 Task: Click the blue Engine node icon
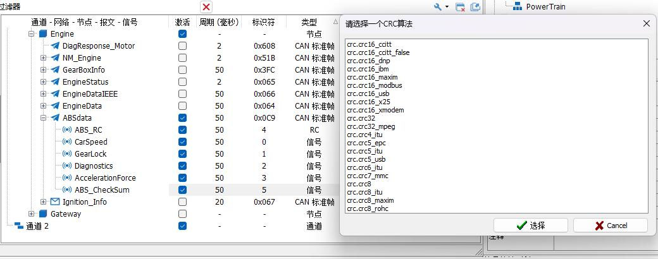(43, 34)
